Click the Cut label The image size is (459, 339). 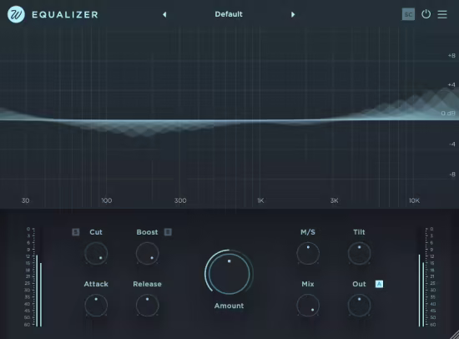tap(96, 232)
